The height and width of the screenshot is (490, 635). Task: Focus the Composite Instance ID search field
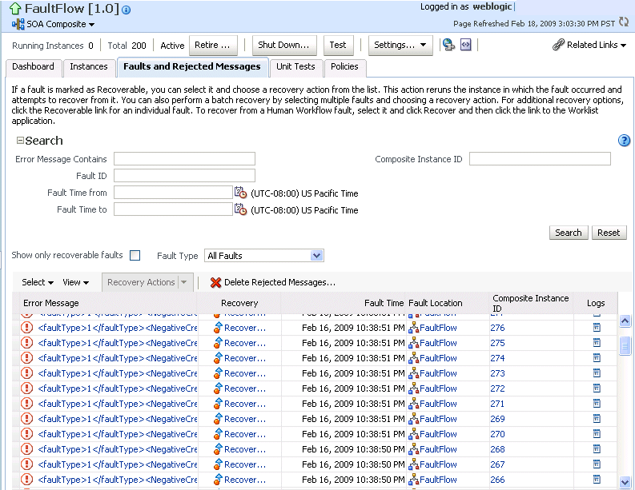540,159
